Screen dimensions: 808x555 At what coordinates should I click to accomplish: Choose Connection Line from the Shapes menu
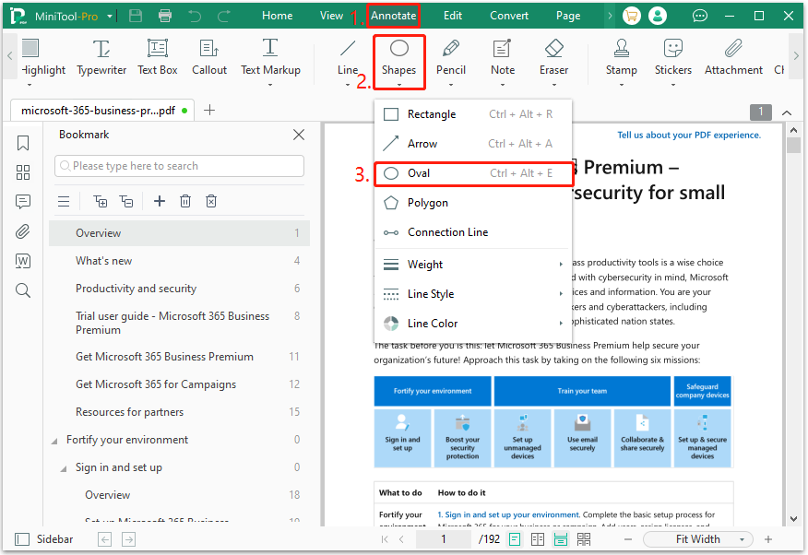473,232
